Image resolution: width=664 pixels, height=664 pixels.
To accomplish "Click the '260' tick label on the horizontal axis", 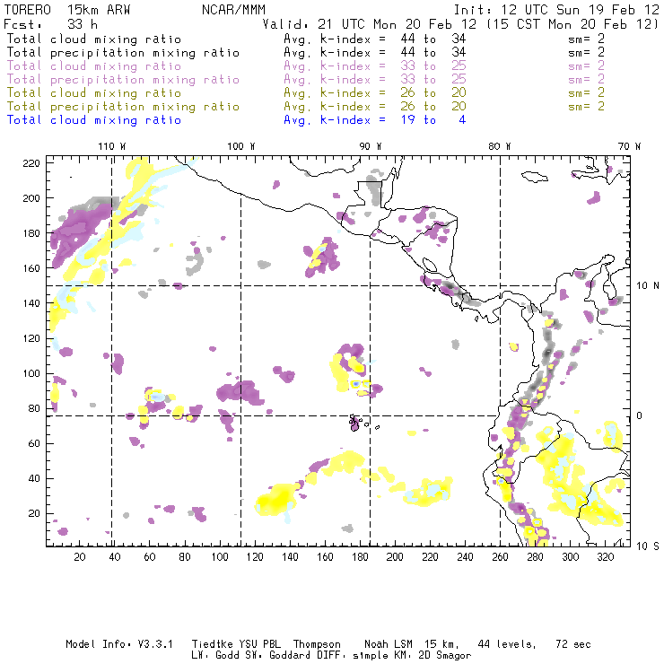I will (500, 557).
